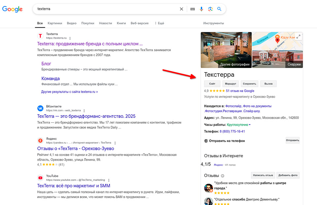View Другие фотографии office photo
This screenshot has width=317, height=205.
pyautogui.click(x=226, y=50)
